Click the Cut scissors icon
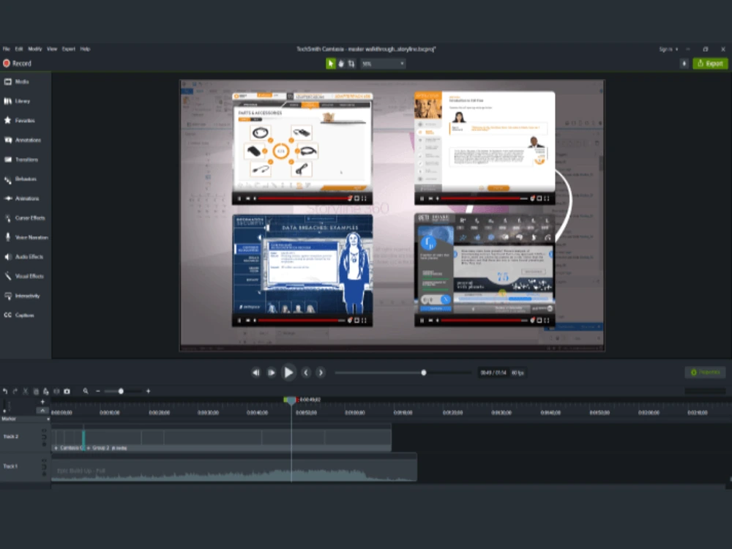Screen dimensions: 732x549 25,391
